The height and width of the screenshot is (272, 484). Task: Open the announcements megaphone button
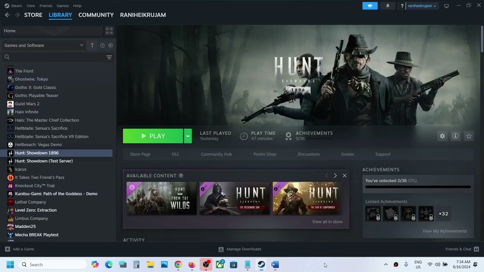click(370, 6)
